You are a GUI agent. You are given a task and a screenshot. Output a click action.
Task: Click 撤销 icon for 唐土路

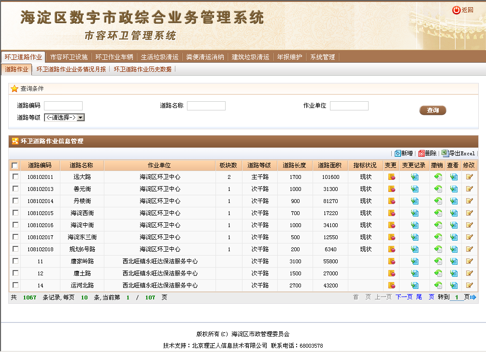coord(438,273)
